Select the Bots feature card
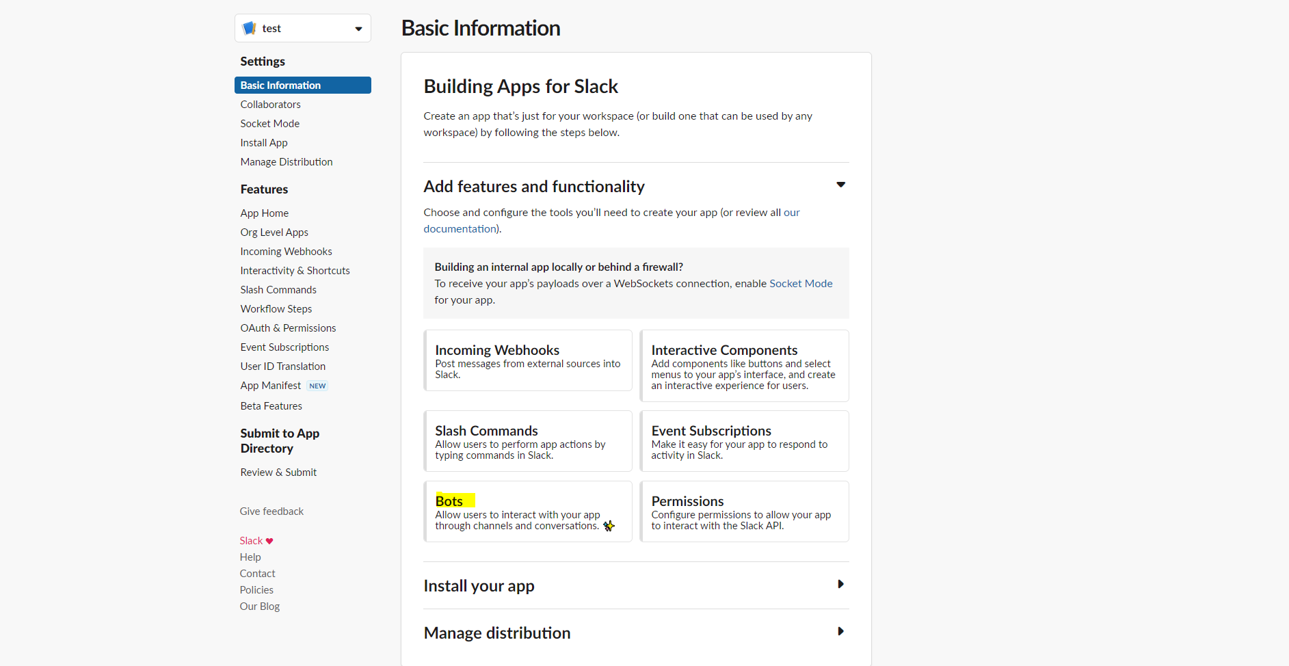Image resolution: width=1289 pixels, height=666 pixels. 528,511
